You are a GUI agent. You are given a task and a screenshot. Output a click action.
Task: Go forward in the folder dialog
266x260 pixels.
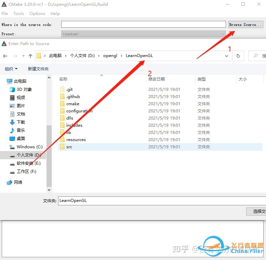15,56
